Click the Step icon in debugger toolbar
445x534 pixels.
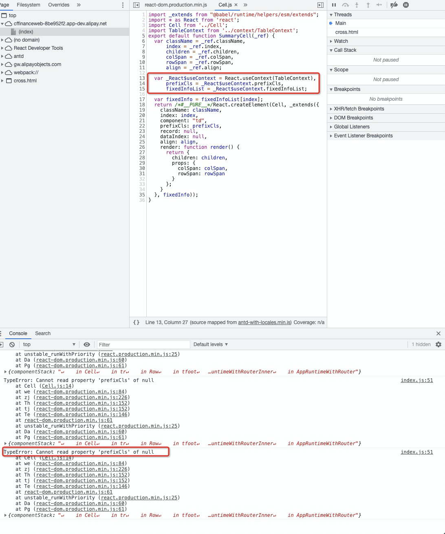[379, 5]
